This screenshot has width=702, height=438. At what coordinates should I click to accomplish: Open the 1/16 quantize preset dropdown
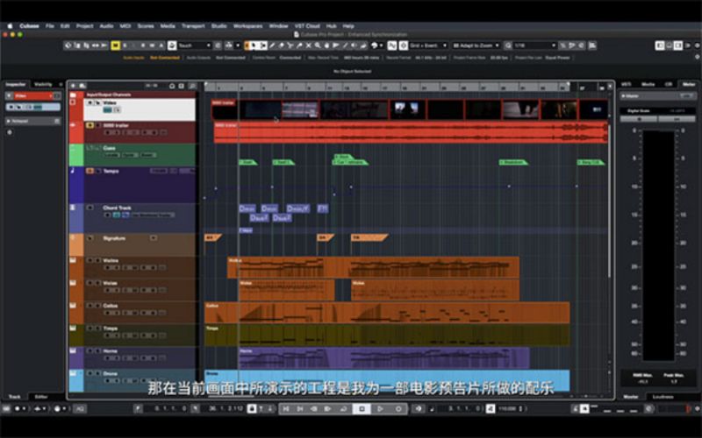(531, 45)
